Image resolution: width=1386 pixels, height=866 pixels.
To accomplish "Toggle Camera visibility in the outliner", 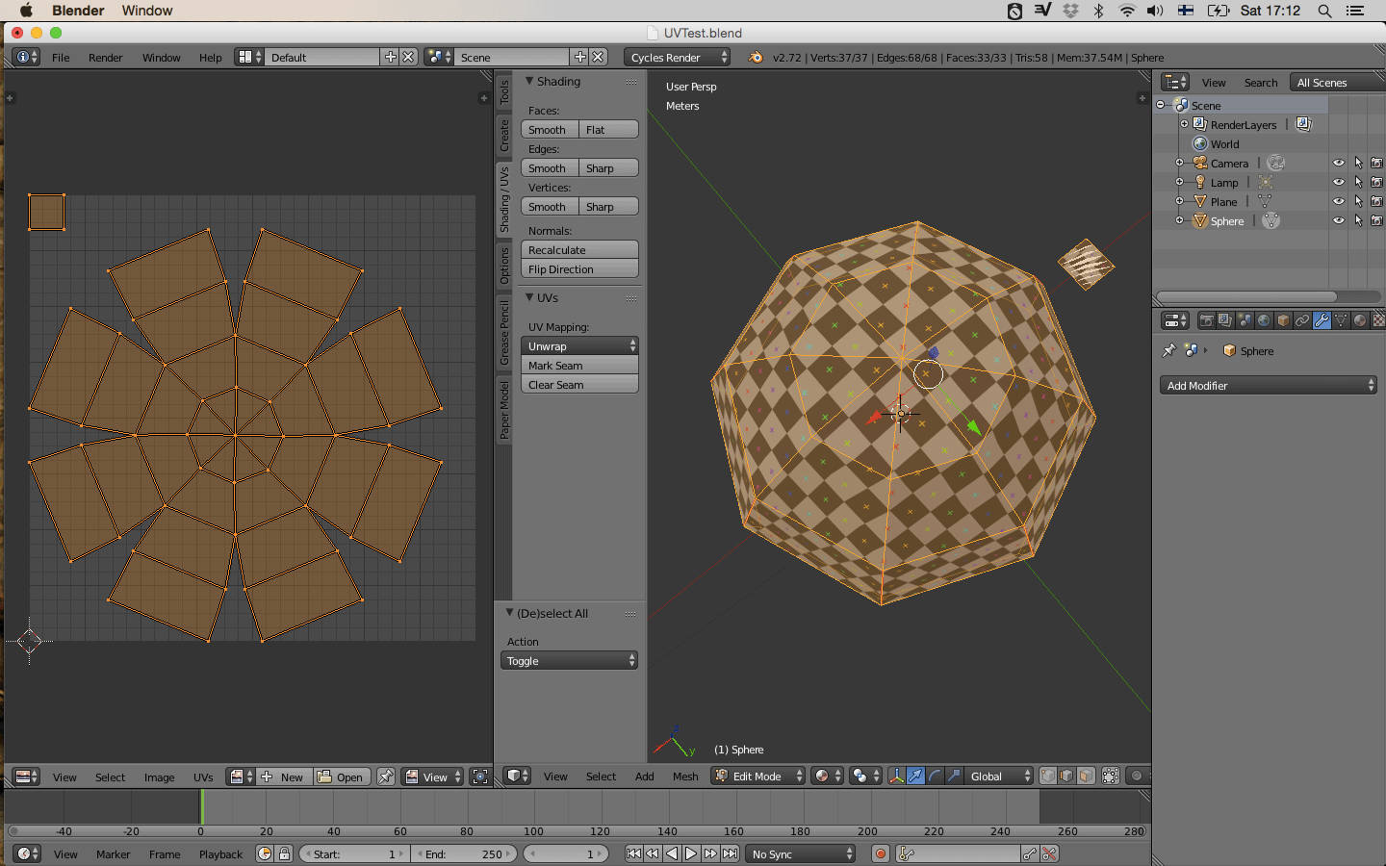I will pyautogui.click(x=1338, y=163).
